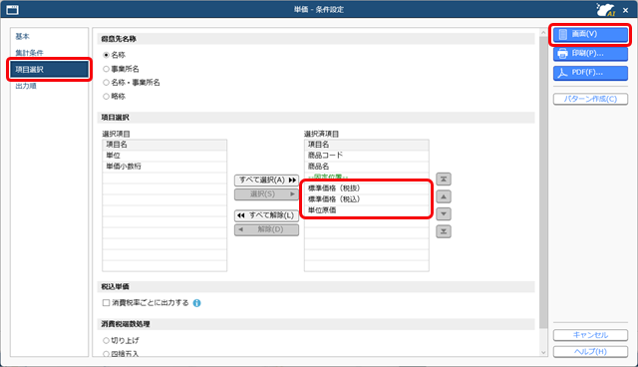Select 標準価格（税抜） in selected list

coord(366,188)
